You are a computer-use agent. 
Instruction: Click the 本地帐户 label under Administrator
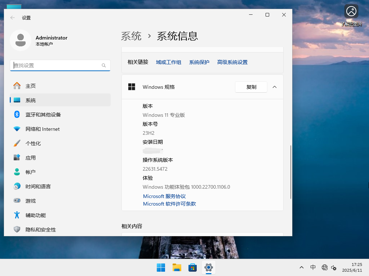click(x=44, y=44)
